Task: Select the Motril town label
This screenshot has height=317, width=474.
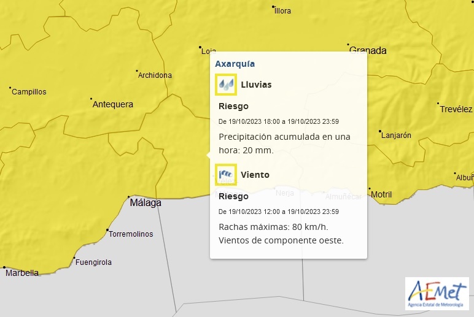Action: tap(381, 195)
